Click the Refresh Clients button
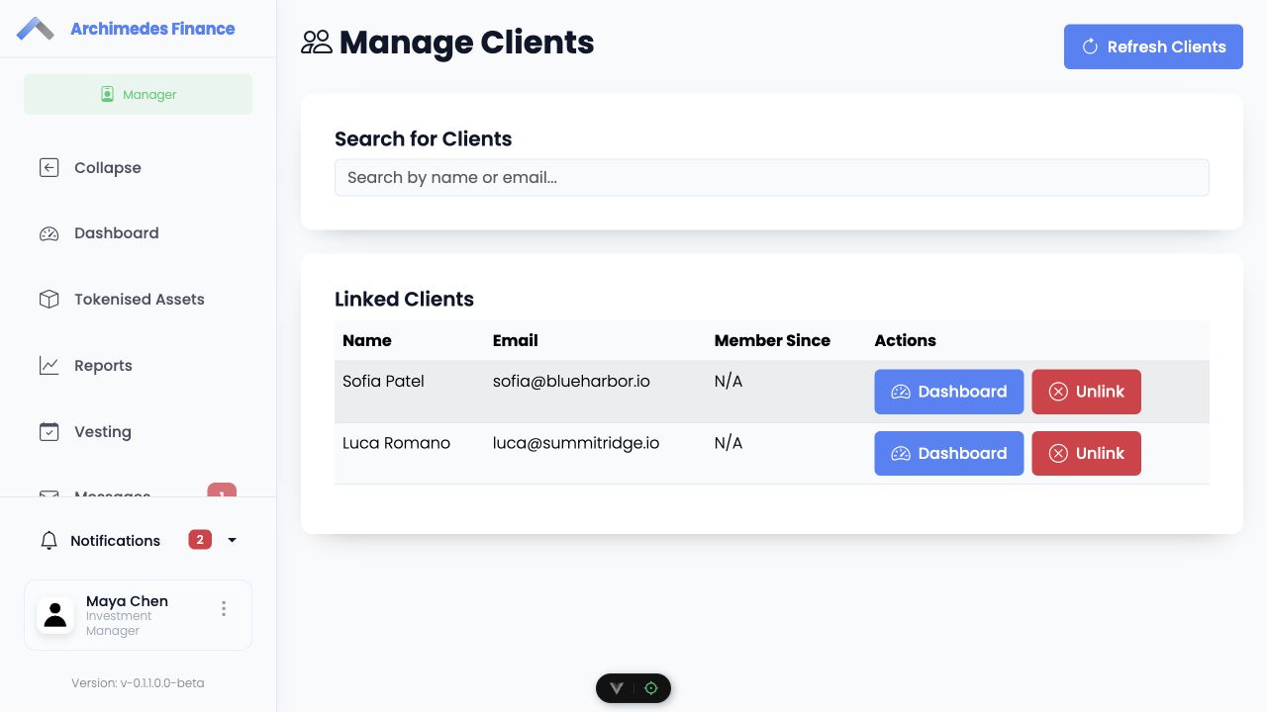 tap(1153, 46)
